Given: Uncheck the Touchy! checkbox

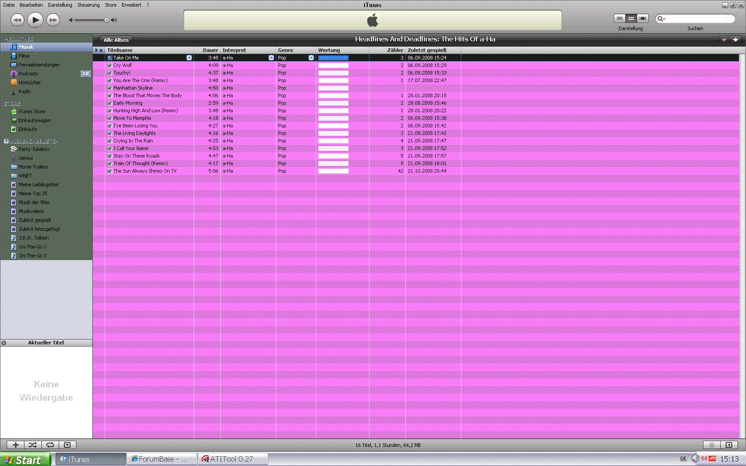Looking at the screenshot, I should (x=110, y=73).
